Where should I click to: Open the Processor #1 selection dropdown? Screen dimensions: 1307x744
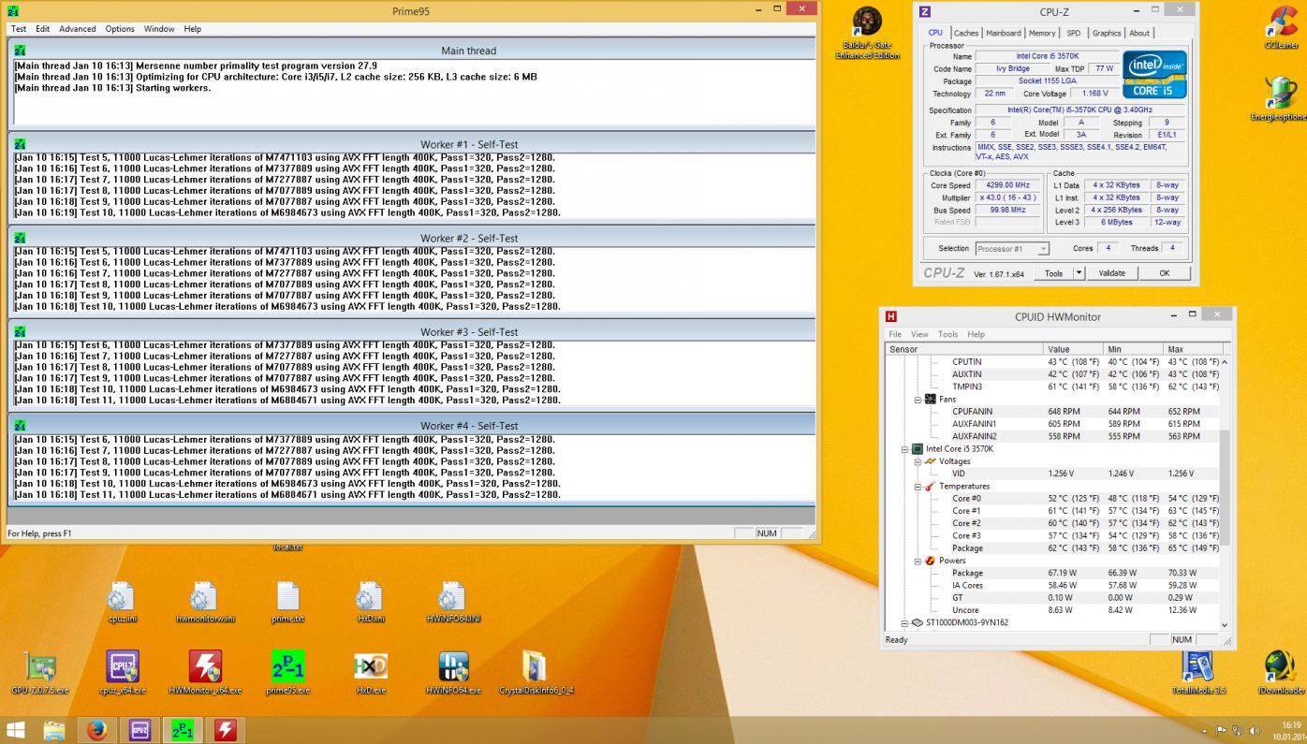[1011, 249]
